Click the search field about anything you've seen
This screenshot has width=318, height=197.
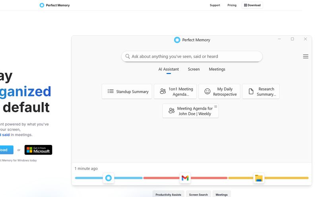tap(192, 56)
